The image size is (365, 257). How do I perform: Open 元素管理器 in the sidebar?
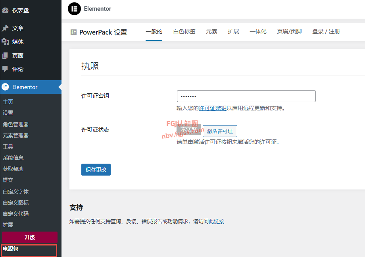pyautogui.click(x=15, y=135)
